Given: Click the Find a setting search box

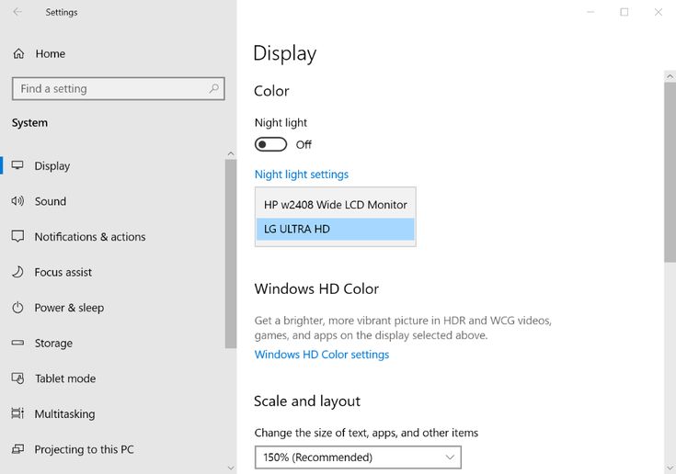Looking at the screenshot, I should (119, 89).
